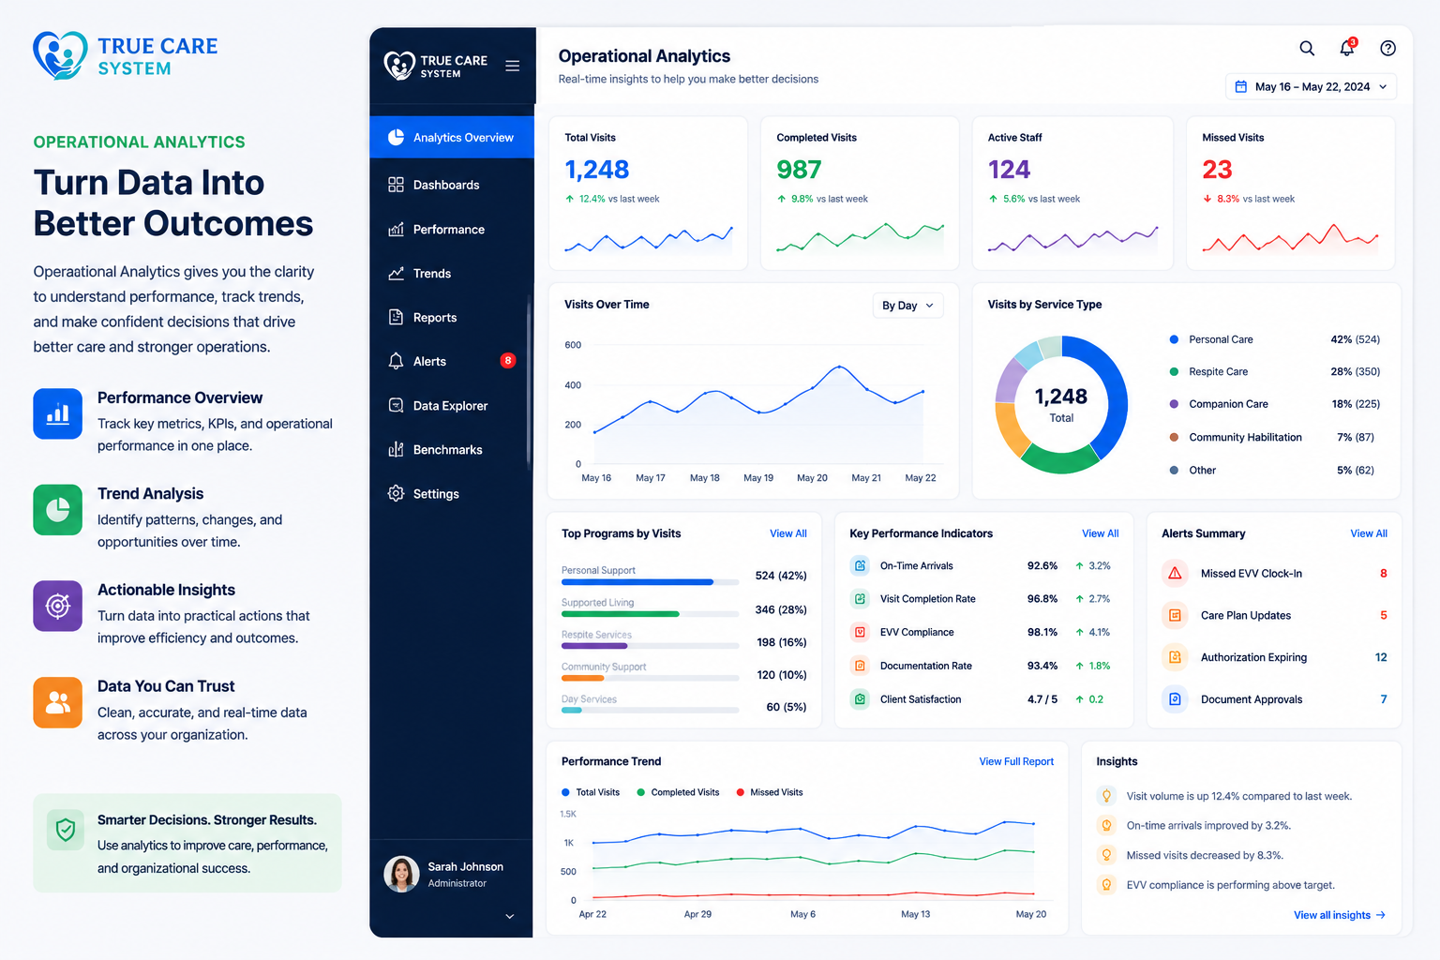The height and width of the screenshot is (960, 1440).
Task: Click the Dashboards grid icon
Action: click(396, 185)
